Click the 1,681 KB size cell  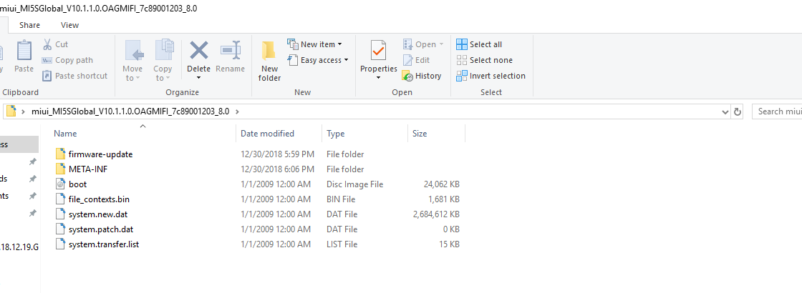coord(444,199)
